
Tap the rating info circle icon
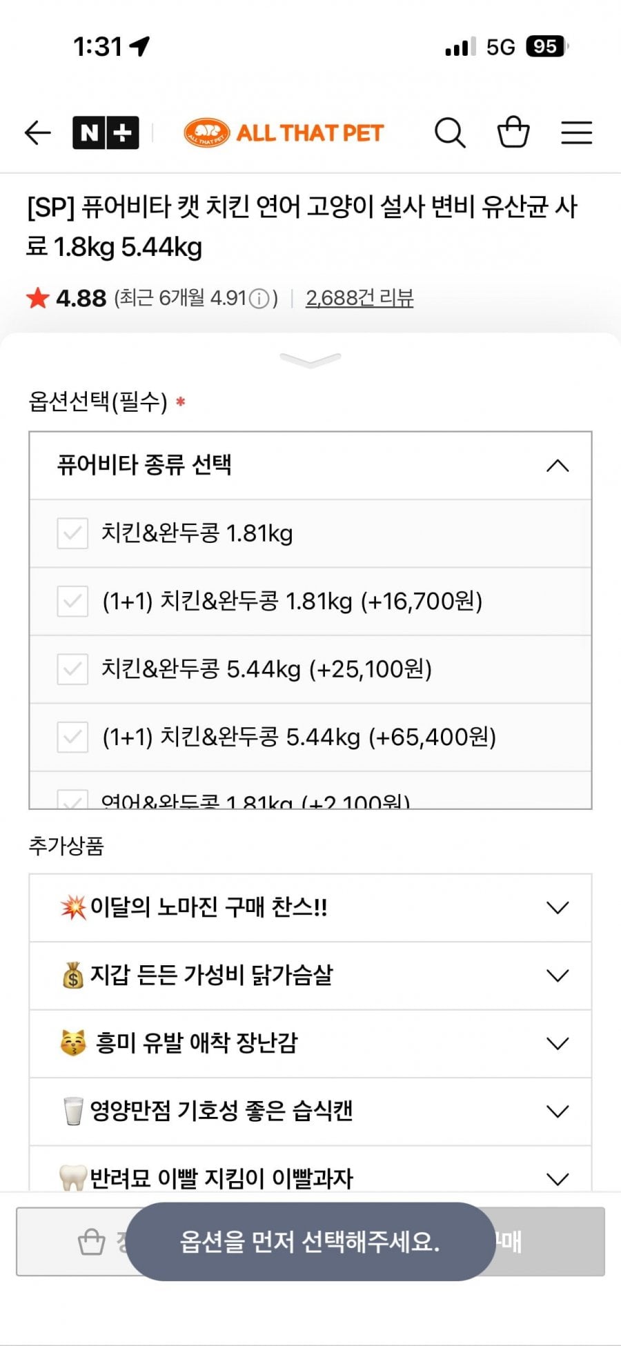pyautogui.click(x=259, y=299)
